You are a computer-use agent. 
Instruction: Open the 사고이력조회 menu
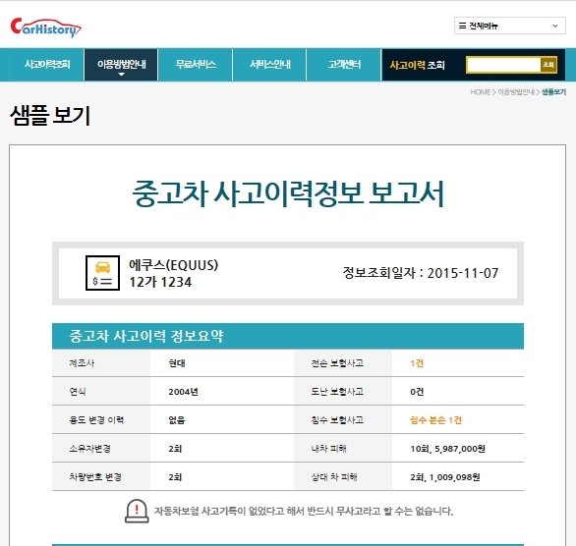tap(47, 65)
